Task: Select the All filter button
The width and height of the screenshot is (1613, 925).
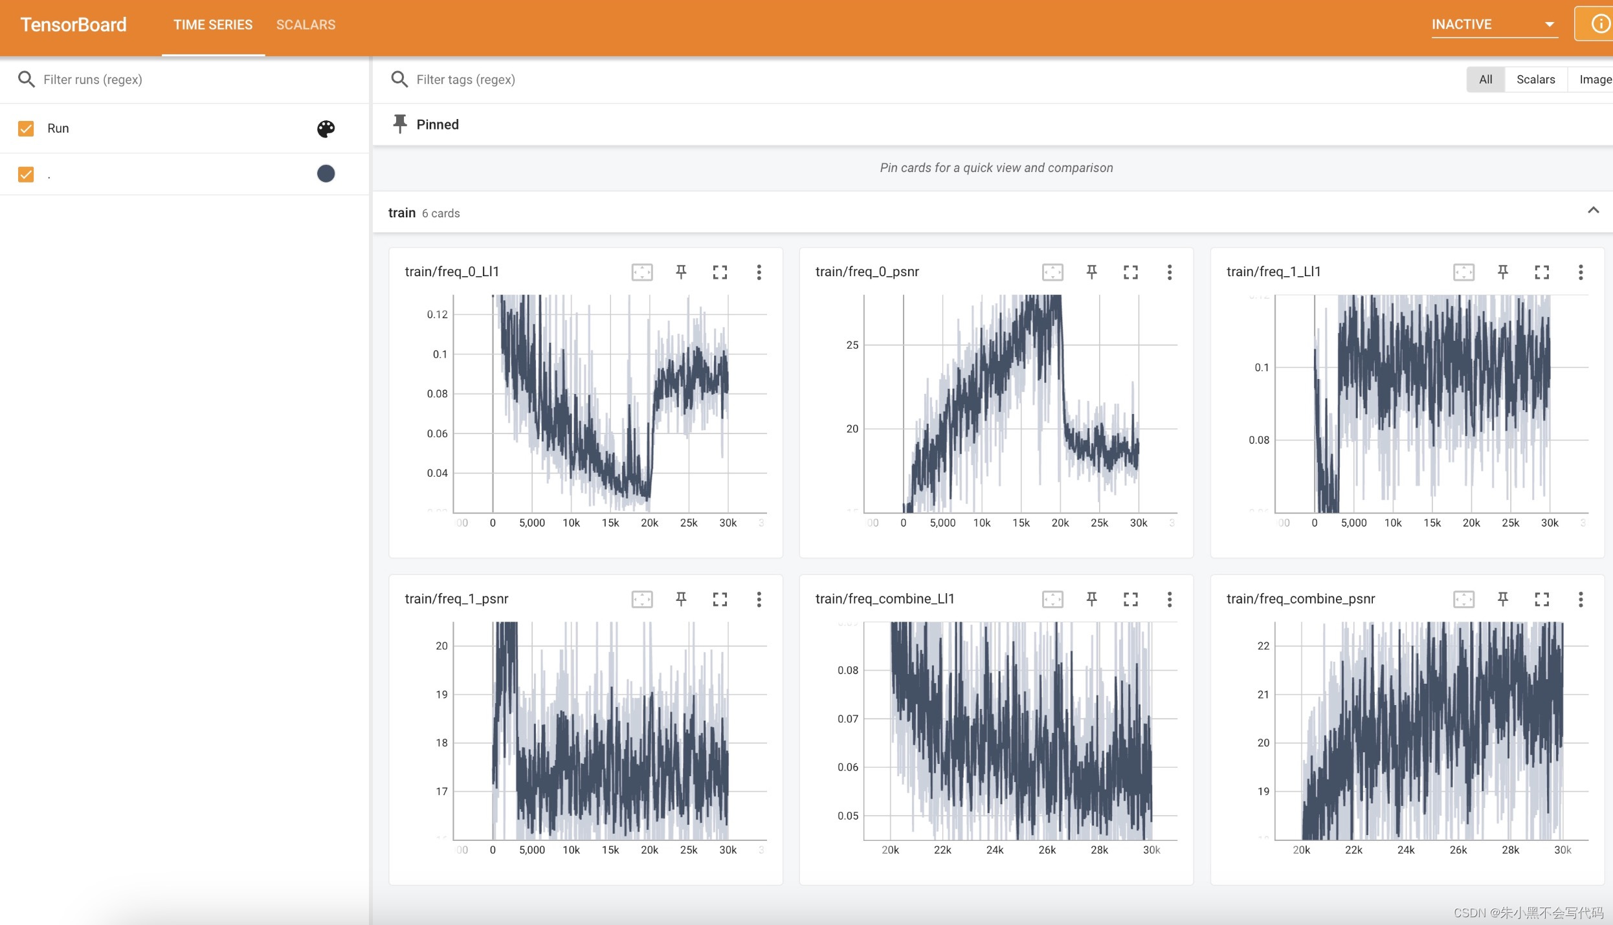Action: 1485,80
